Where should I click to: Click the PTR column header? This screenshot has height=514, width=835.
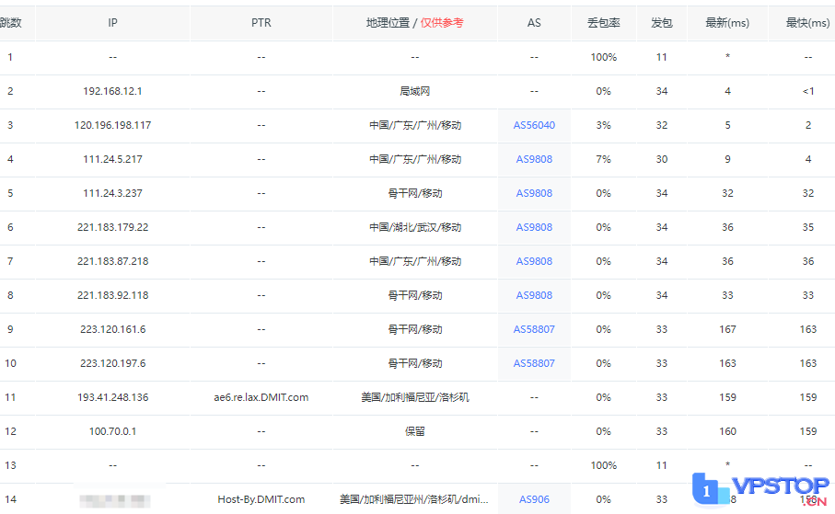[x=261, y=23]
